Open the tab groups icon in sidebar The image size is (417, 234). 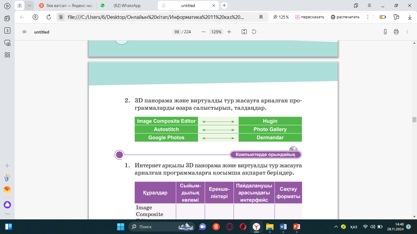7,18
